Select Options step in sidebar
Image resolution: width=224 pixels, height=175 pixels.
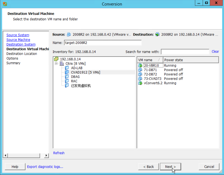pos(12,58)
